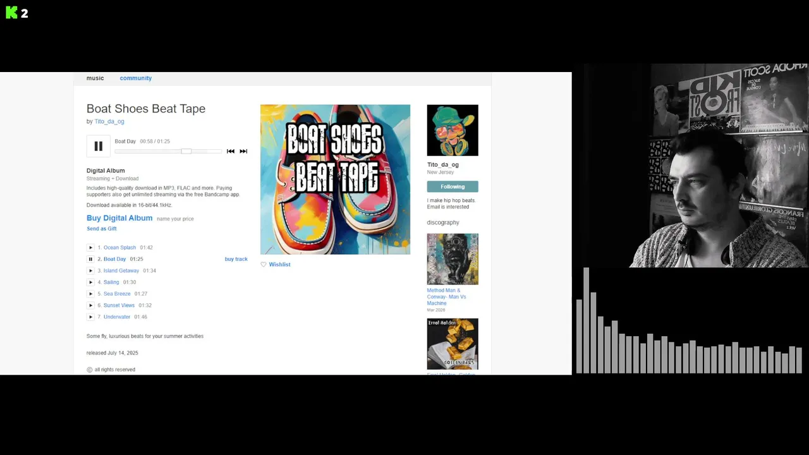Image resolution: width=809 pixels, height=455 pixels.
Task: Open Method Man & Conway- Man Vs Machine link
Action: (x=446, y=297)
